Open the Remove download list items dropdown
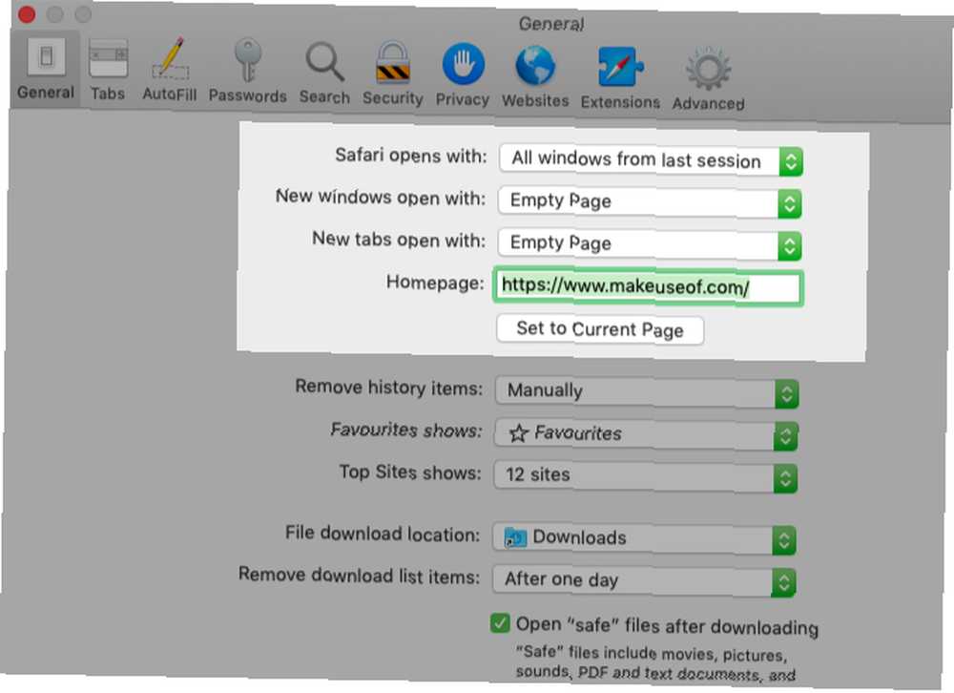This screenshot has width=954, height=693. (x=644, y=581)
